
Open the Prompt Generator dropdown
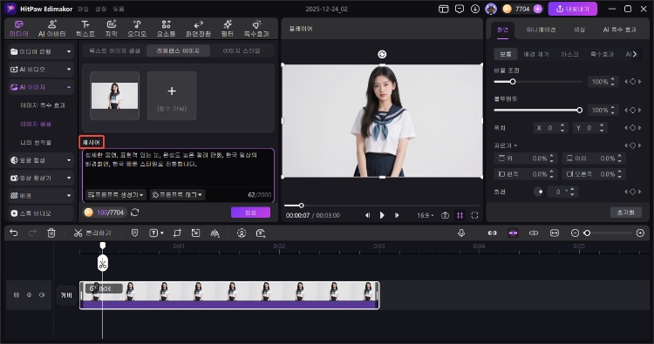coord(115,195)
